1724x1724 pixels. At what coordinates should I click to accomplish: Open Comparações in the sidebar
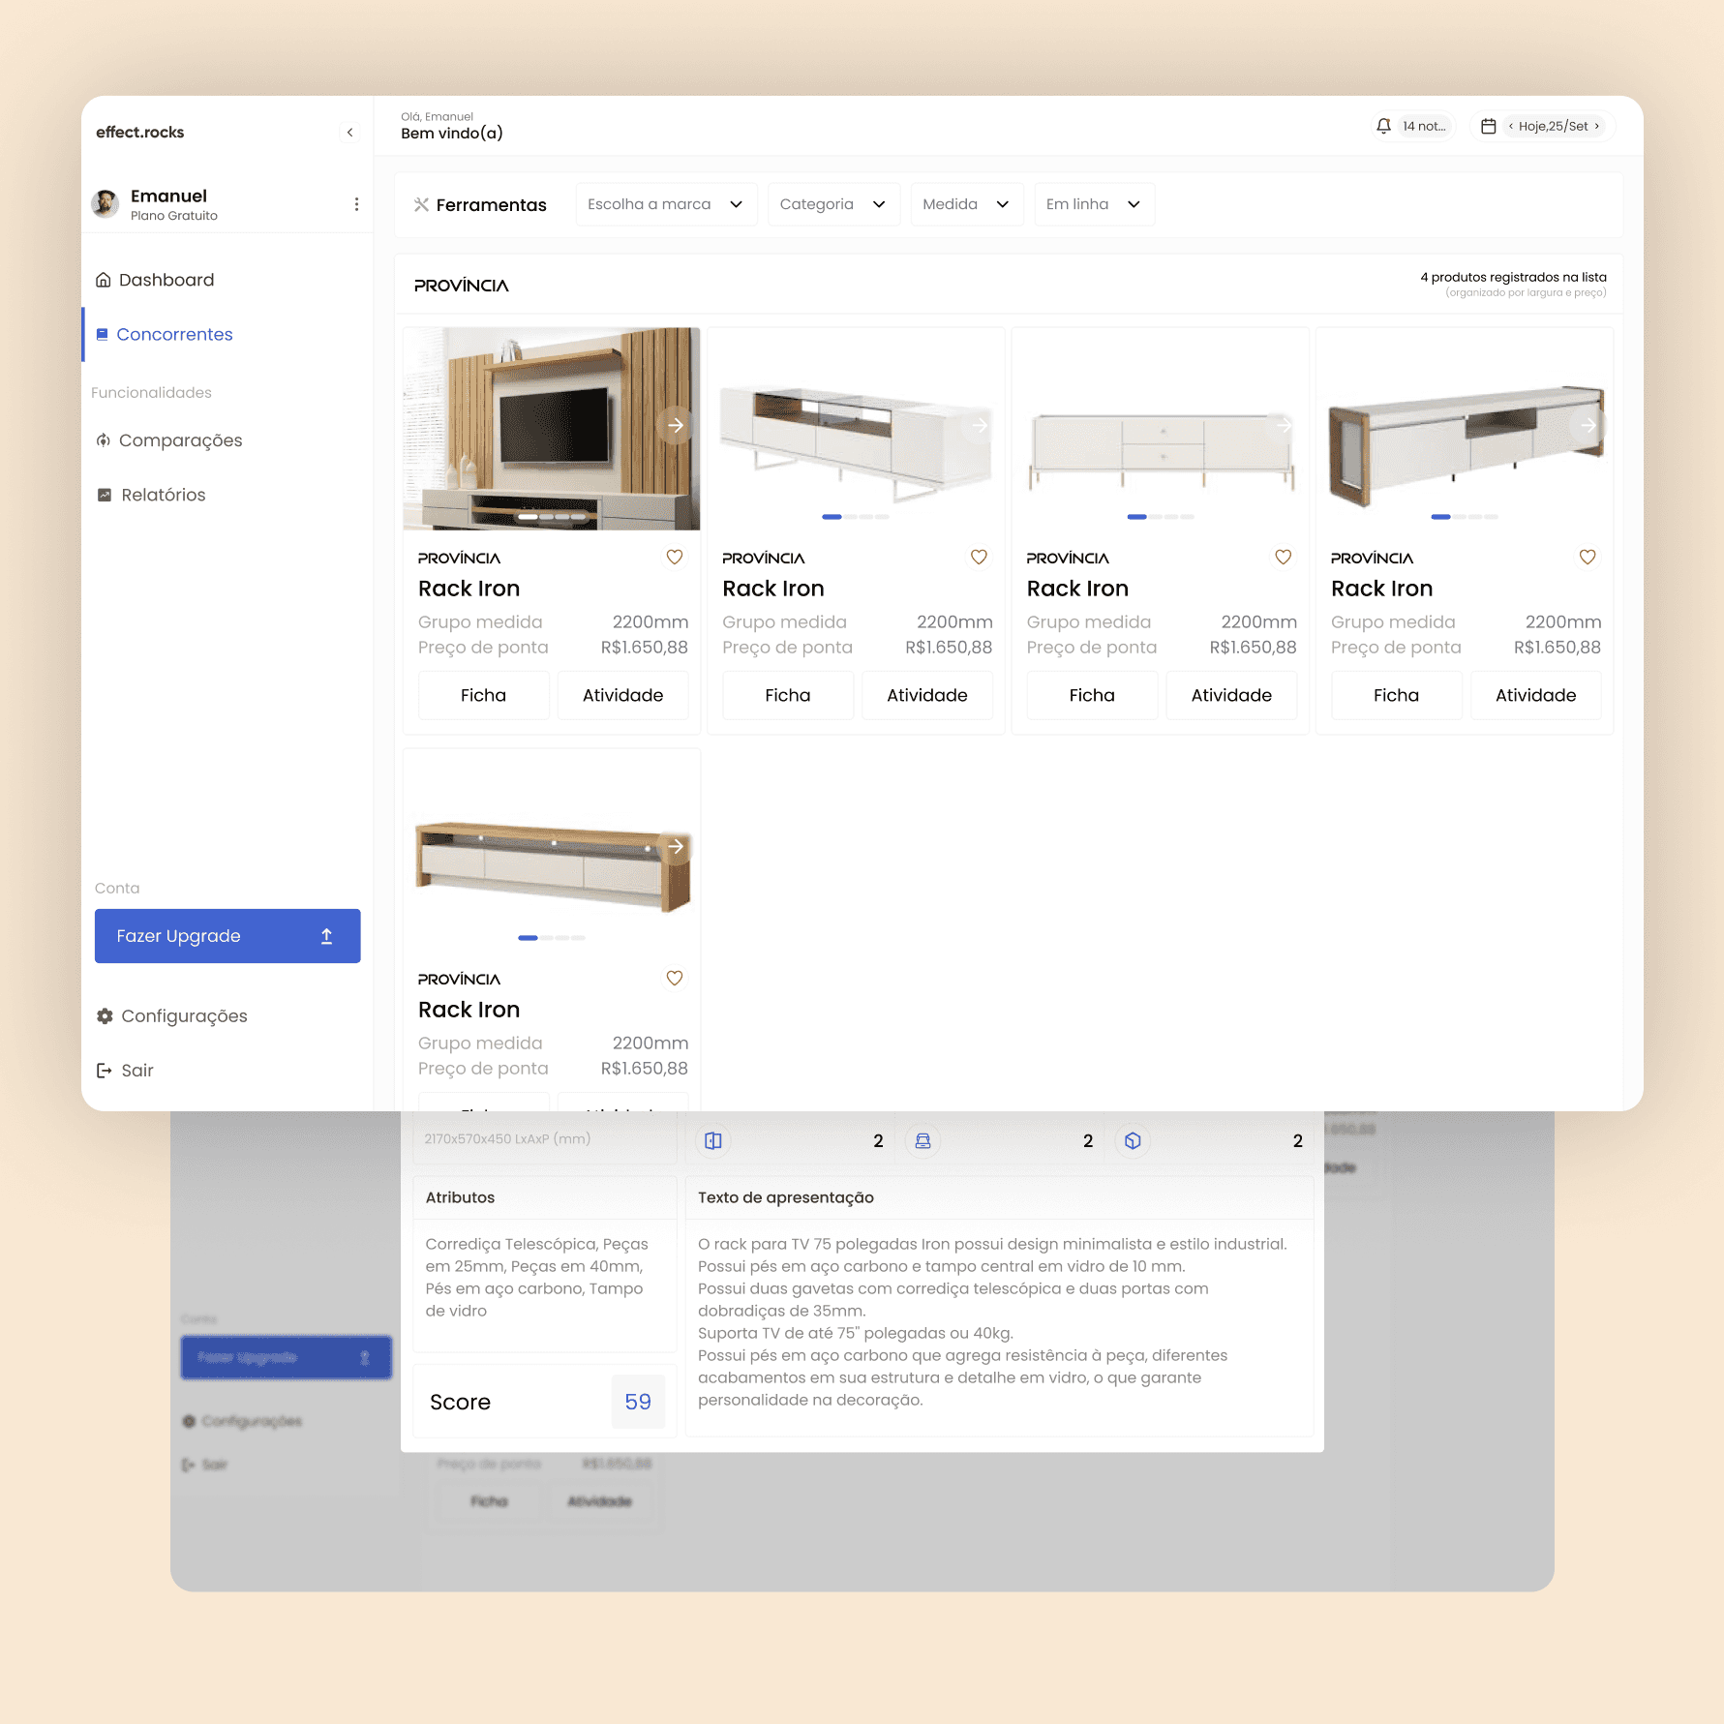click(x=169, y=440)
